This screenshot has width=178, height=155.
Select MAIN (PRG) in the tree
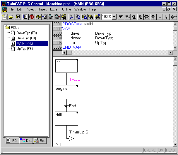click(x=32, y=43)
